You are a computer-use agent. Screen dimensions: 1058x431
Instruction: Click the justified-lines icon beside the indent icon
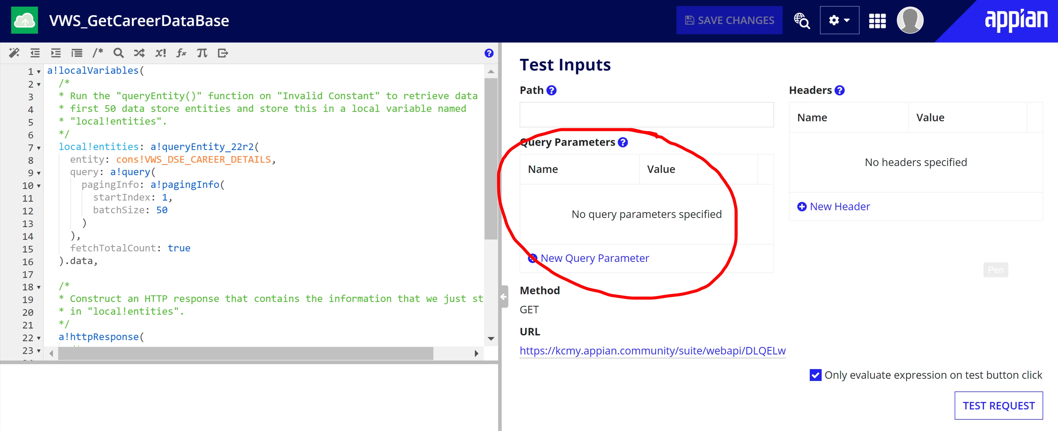(x=77, y=53)
